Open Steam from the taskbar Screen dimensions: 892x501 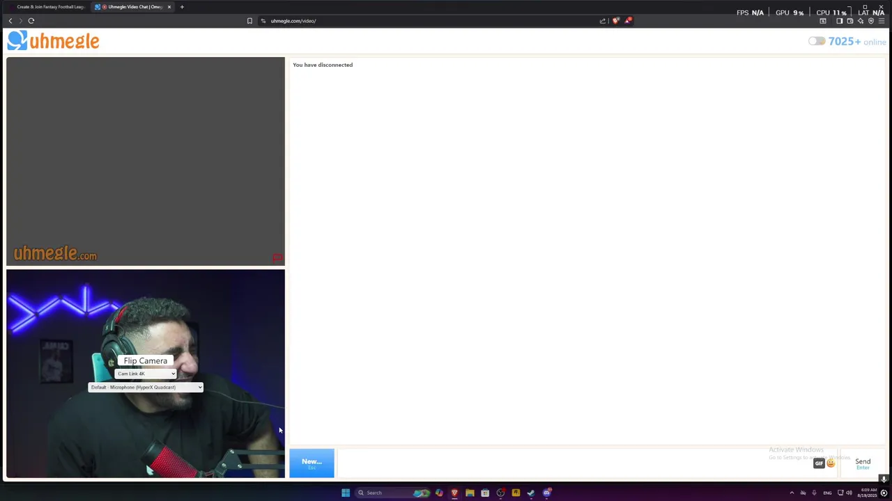click(531, 493)
